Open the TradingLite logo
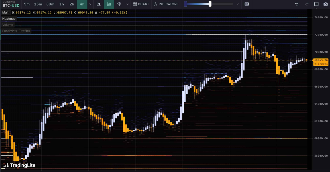This screenshot has height=172, width=330. [x=20, y=166]
